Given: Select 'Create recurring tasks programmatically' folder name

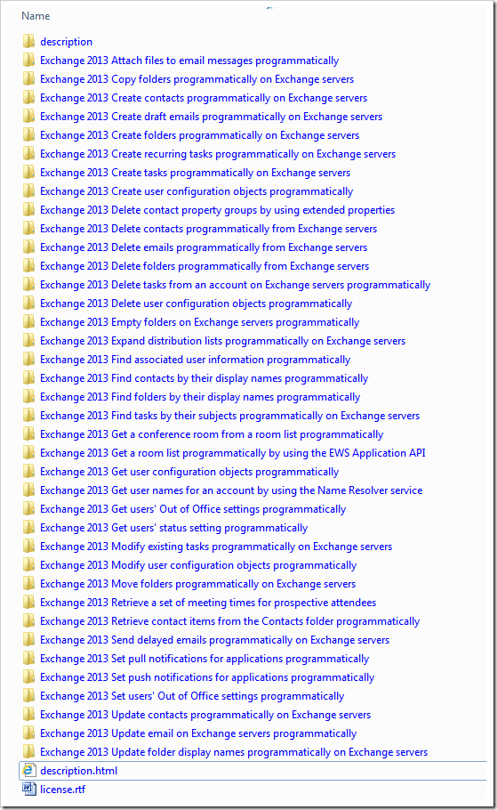Looking at the screenshot, I should [x=218, y=154].
